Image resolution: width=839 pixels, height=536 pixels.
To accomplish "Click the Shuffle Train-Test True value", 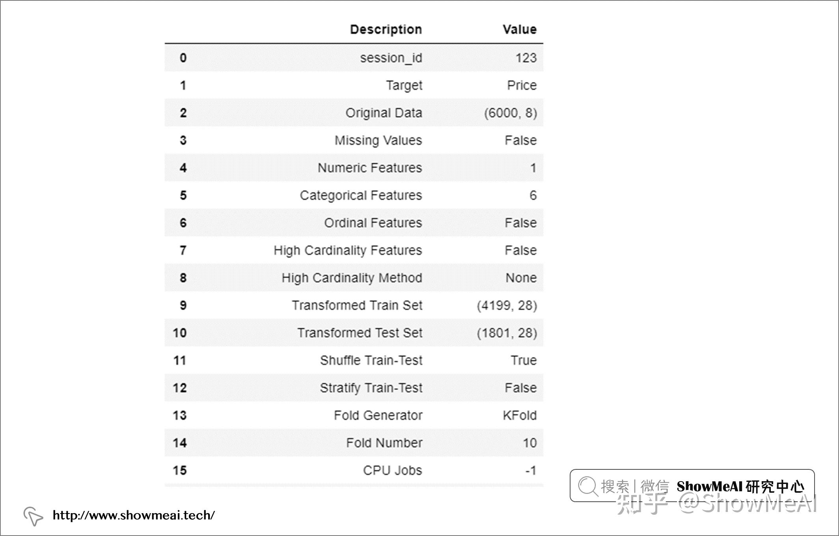I will click(524, 360).
